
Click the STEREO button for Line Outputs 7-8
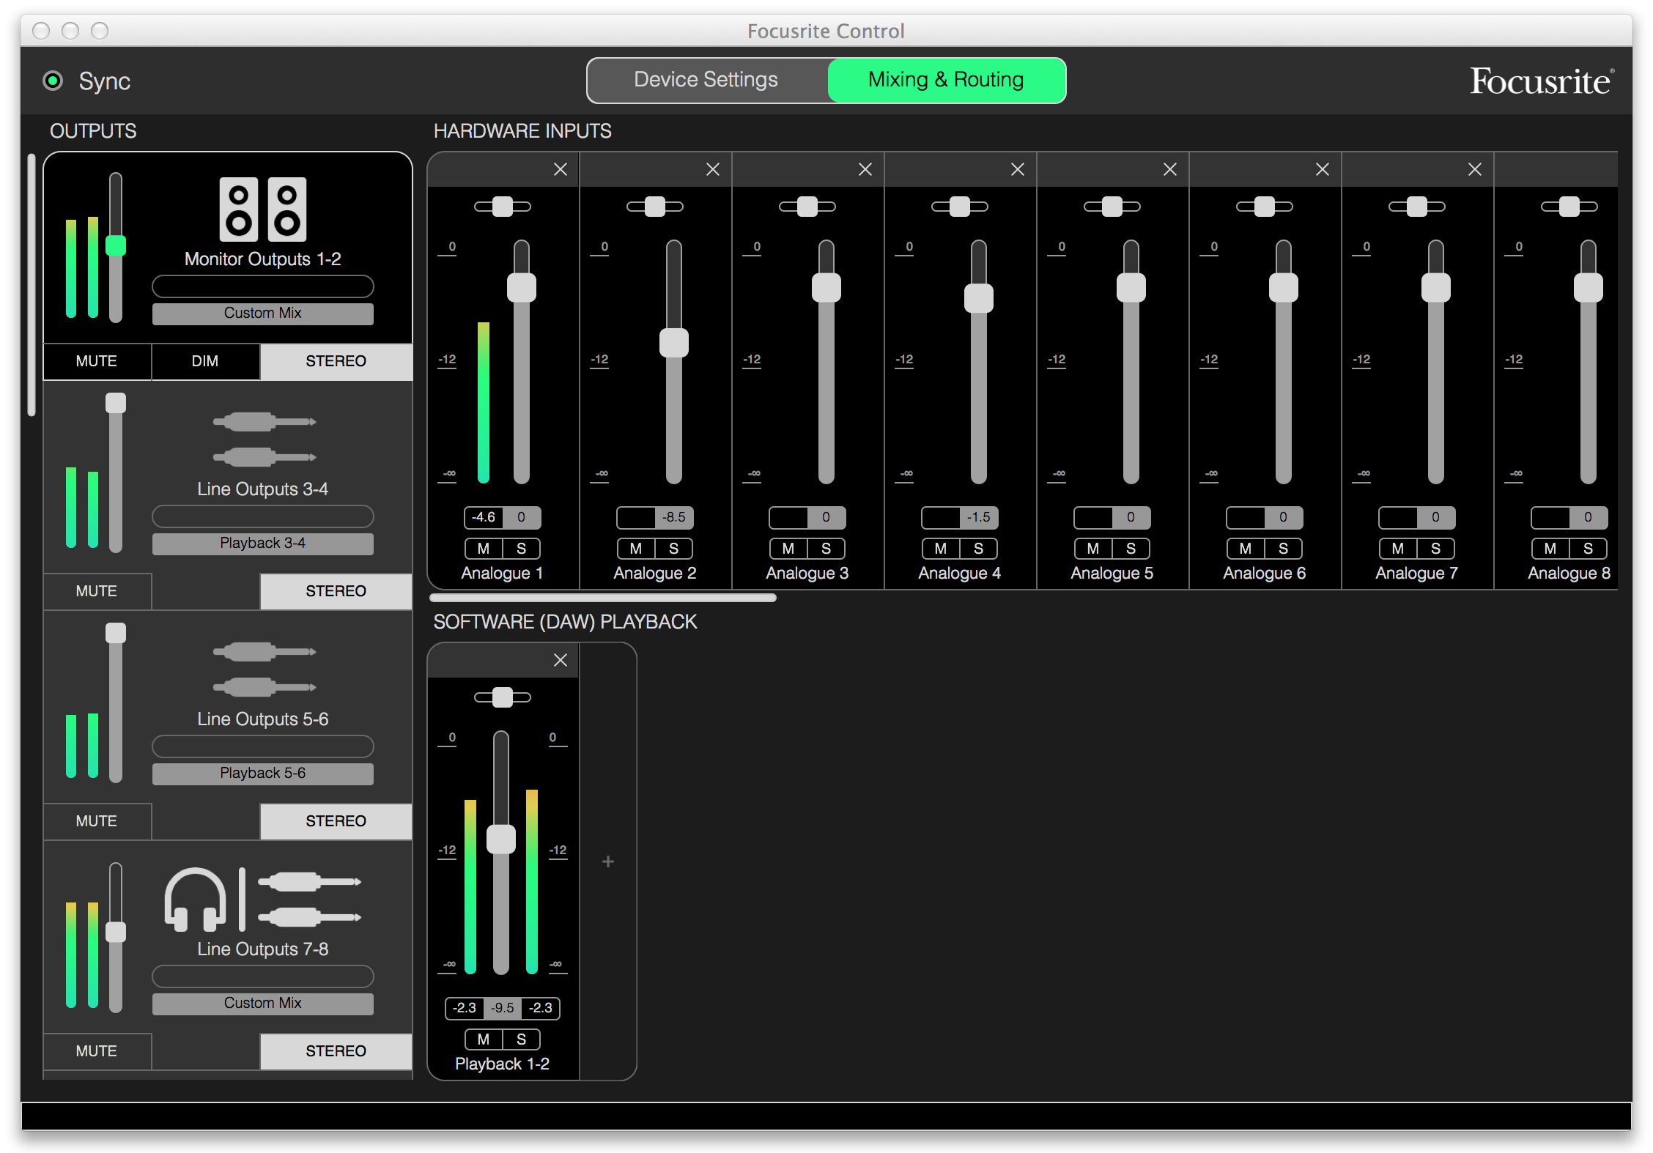tap(336, 1051)
